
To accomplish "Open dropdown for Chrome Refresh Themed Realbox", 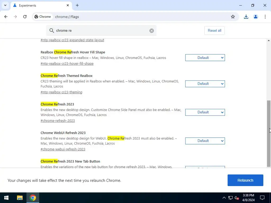I will pyautogui.click(x=205, y=84).
